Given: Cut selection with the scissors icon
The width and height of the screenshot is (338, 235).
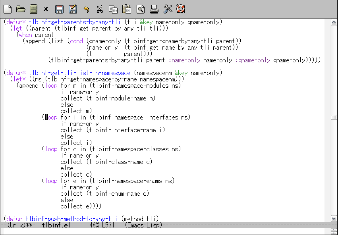Looking at the screenshot, I should tap(100, 9).
